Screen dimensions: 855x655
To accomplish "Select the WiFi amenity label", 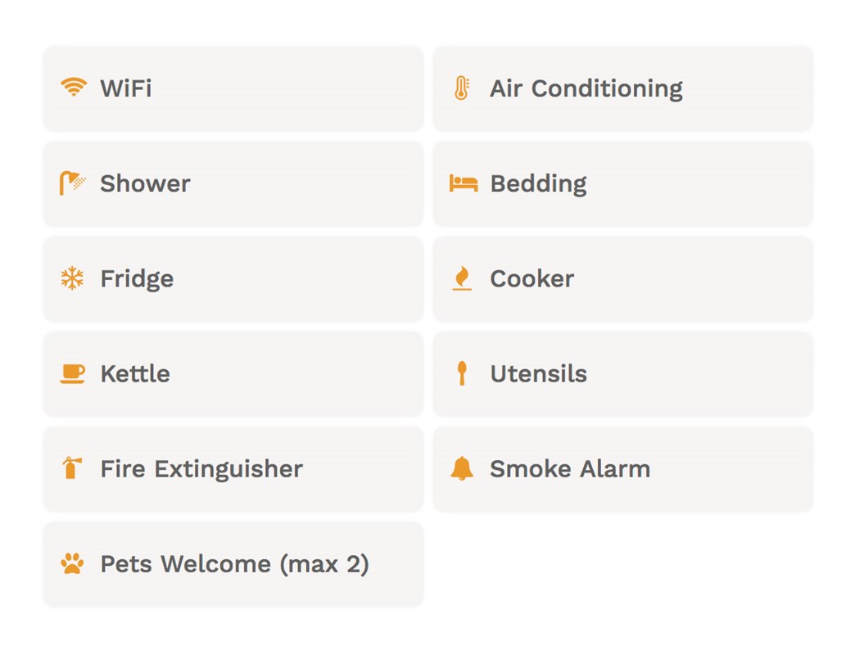I will tap(126, 88).
